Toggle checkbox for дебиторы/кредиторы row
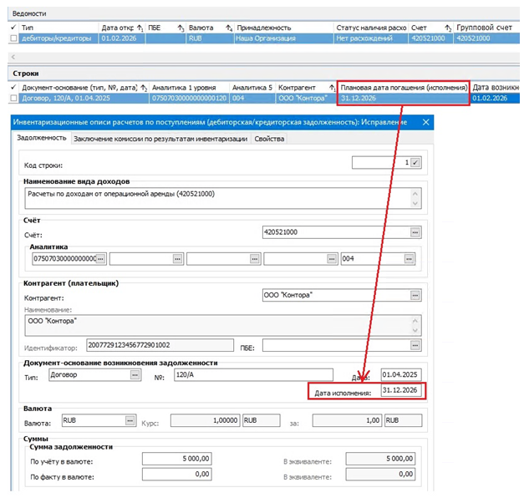Image resolution: width=529 pixels, height=503 pixels. tap(13, 38)
